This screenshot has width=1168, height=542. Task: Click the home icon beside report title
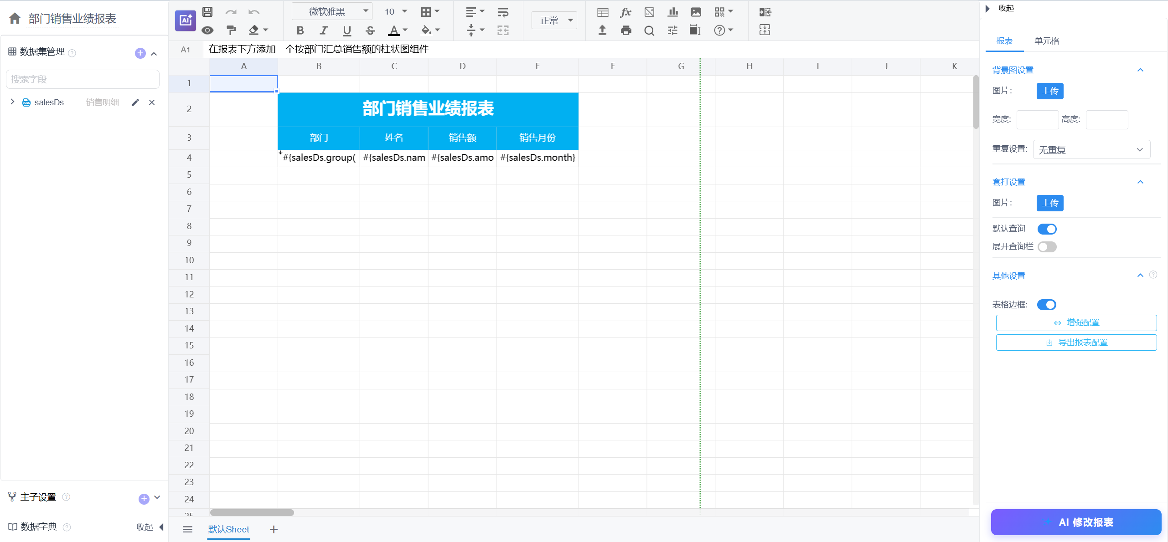(15, 18)
